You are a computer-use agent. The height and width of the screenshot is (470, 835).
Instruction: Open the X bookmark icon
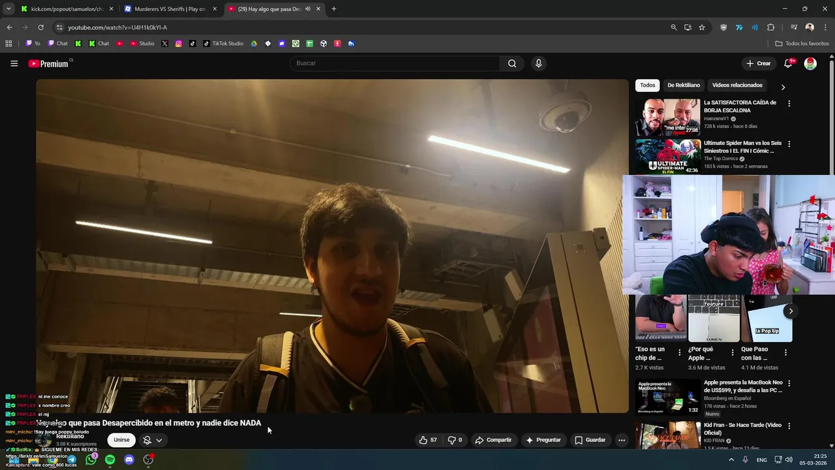164,44
